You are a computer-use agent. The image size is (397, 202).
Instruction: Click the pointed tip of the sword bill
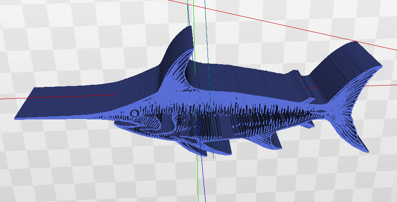click(x=17, y=117)
